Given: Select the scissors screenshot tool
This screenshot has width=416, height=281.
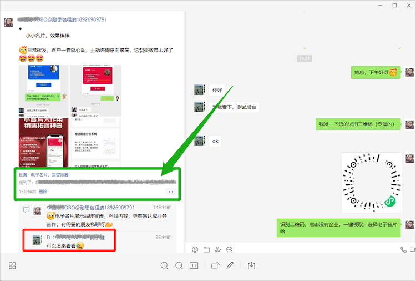Looking at the screenshot, I should tap(217, 249).
